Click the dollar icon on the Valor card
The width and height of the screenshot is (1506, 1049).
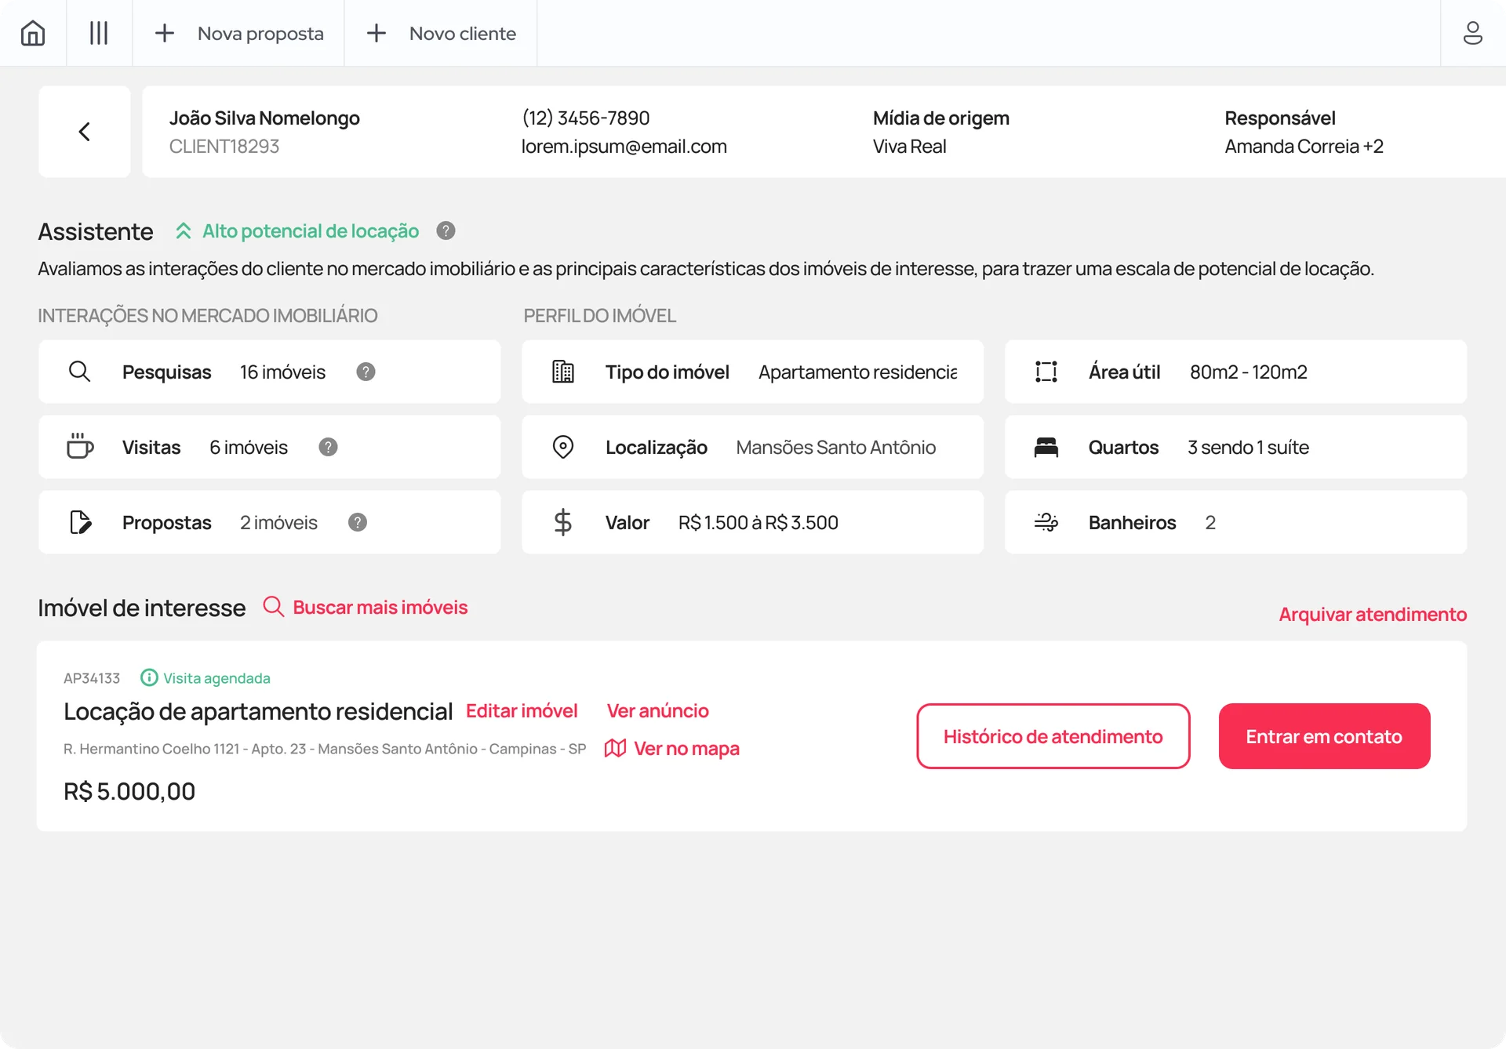coord(562,522)
